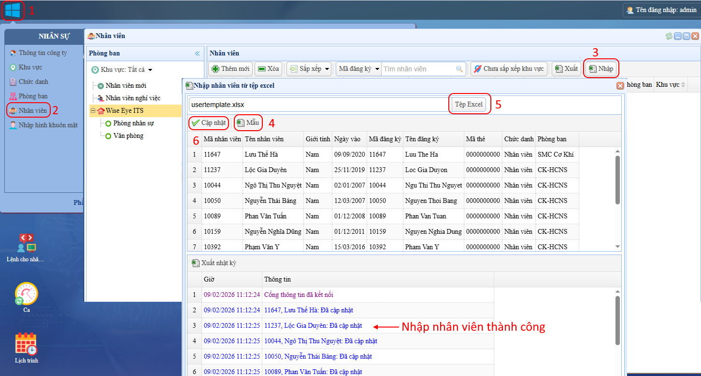Click the Chưa sắp xếp khu vực filter button

pyautogui.click(x=509, y=68)
